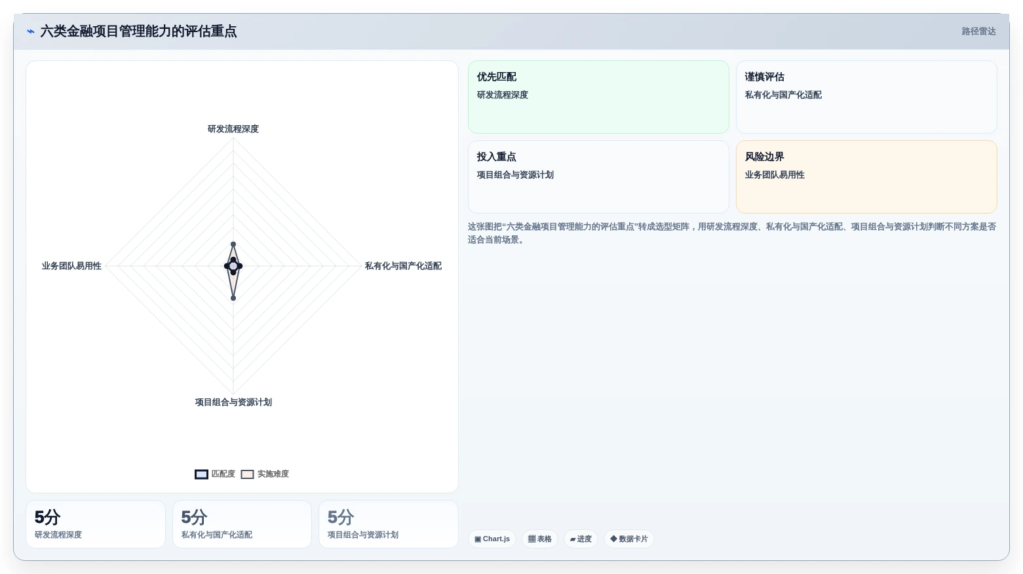Click the top radar data point
Screen dimensions: 1023x574
coord(233,244)
